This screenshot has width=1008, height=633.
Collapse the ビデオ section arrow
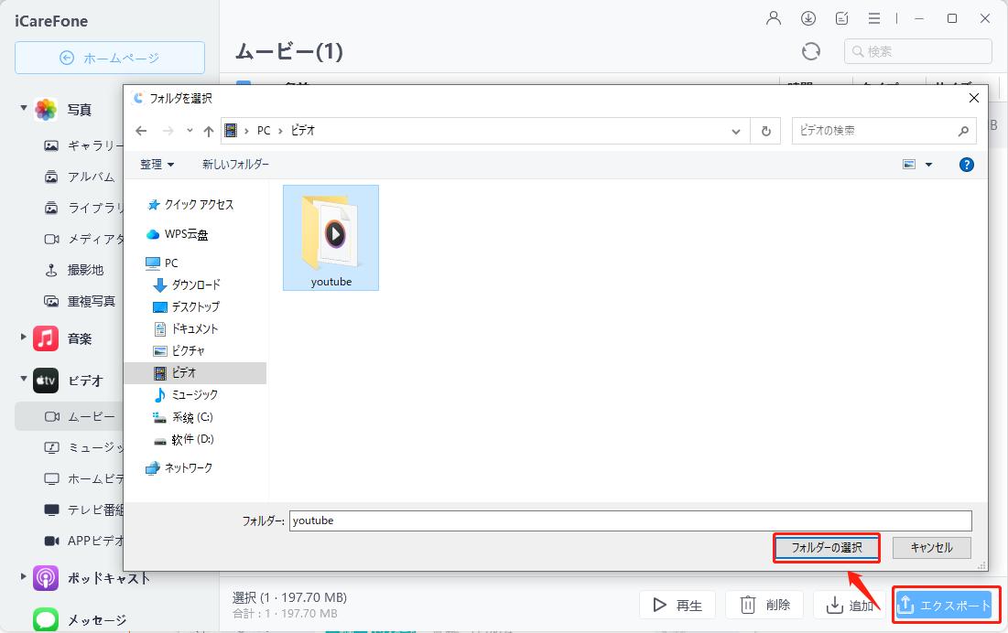tap(24, 379)
